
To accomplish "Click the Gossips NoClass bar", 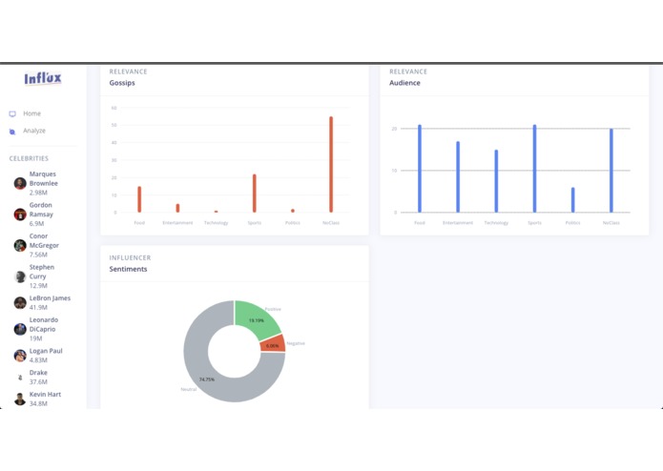I will coord(331,164).
